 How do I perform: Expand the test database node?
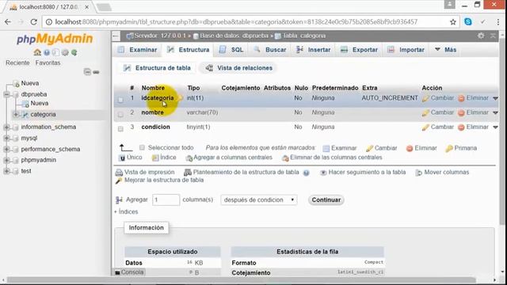pyautogui.click(x=6, y=171)
